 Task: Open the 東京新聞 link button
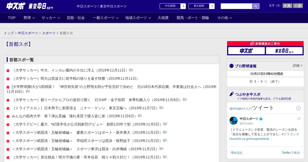(199, 6)
